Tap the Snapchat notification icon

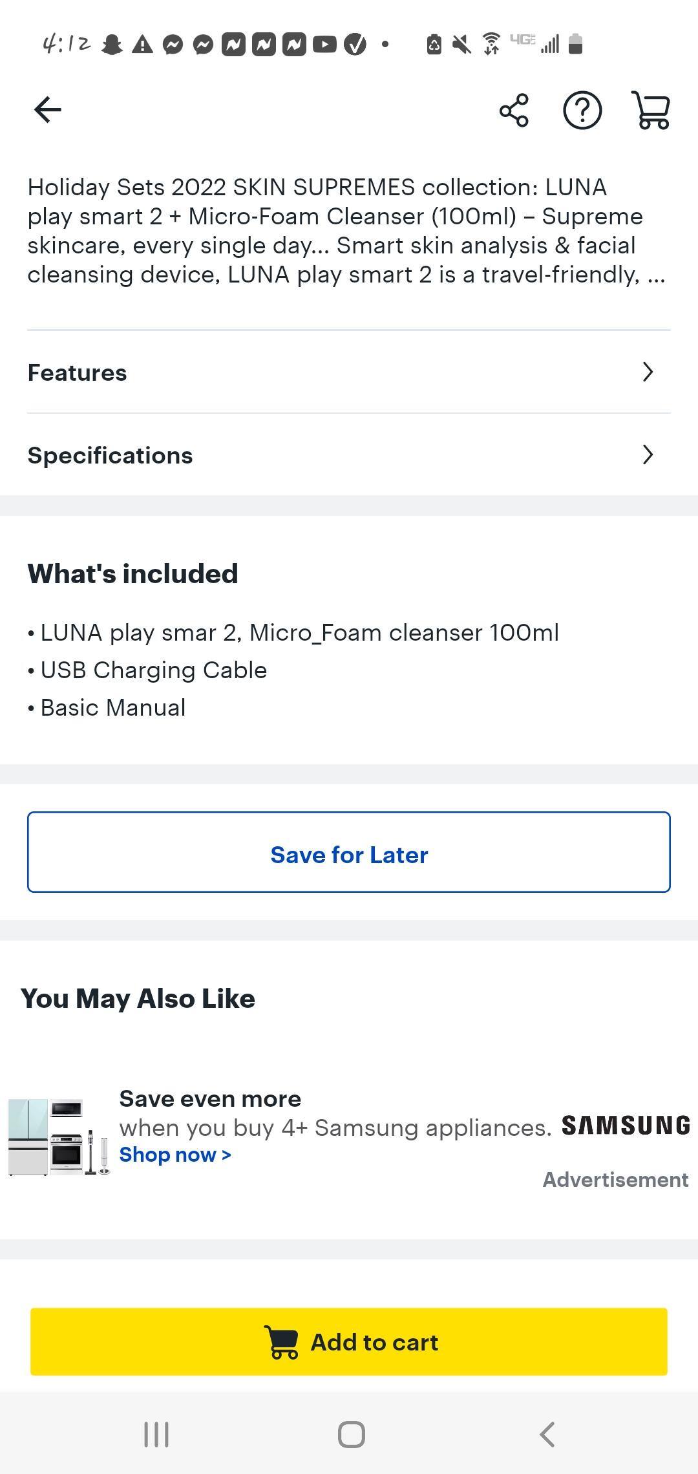(x=112, y=44)
